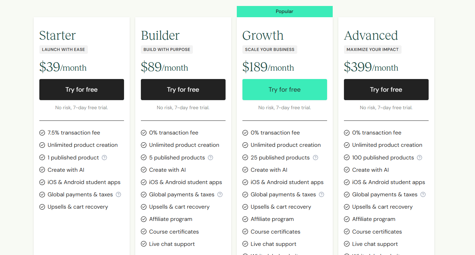
Task: Click Starter's 7.5% transaction fee checkmark icon
Action: point(42,133)
